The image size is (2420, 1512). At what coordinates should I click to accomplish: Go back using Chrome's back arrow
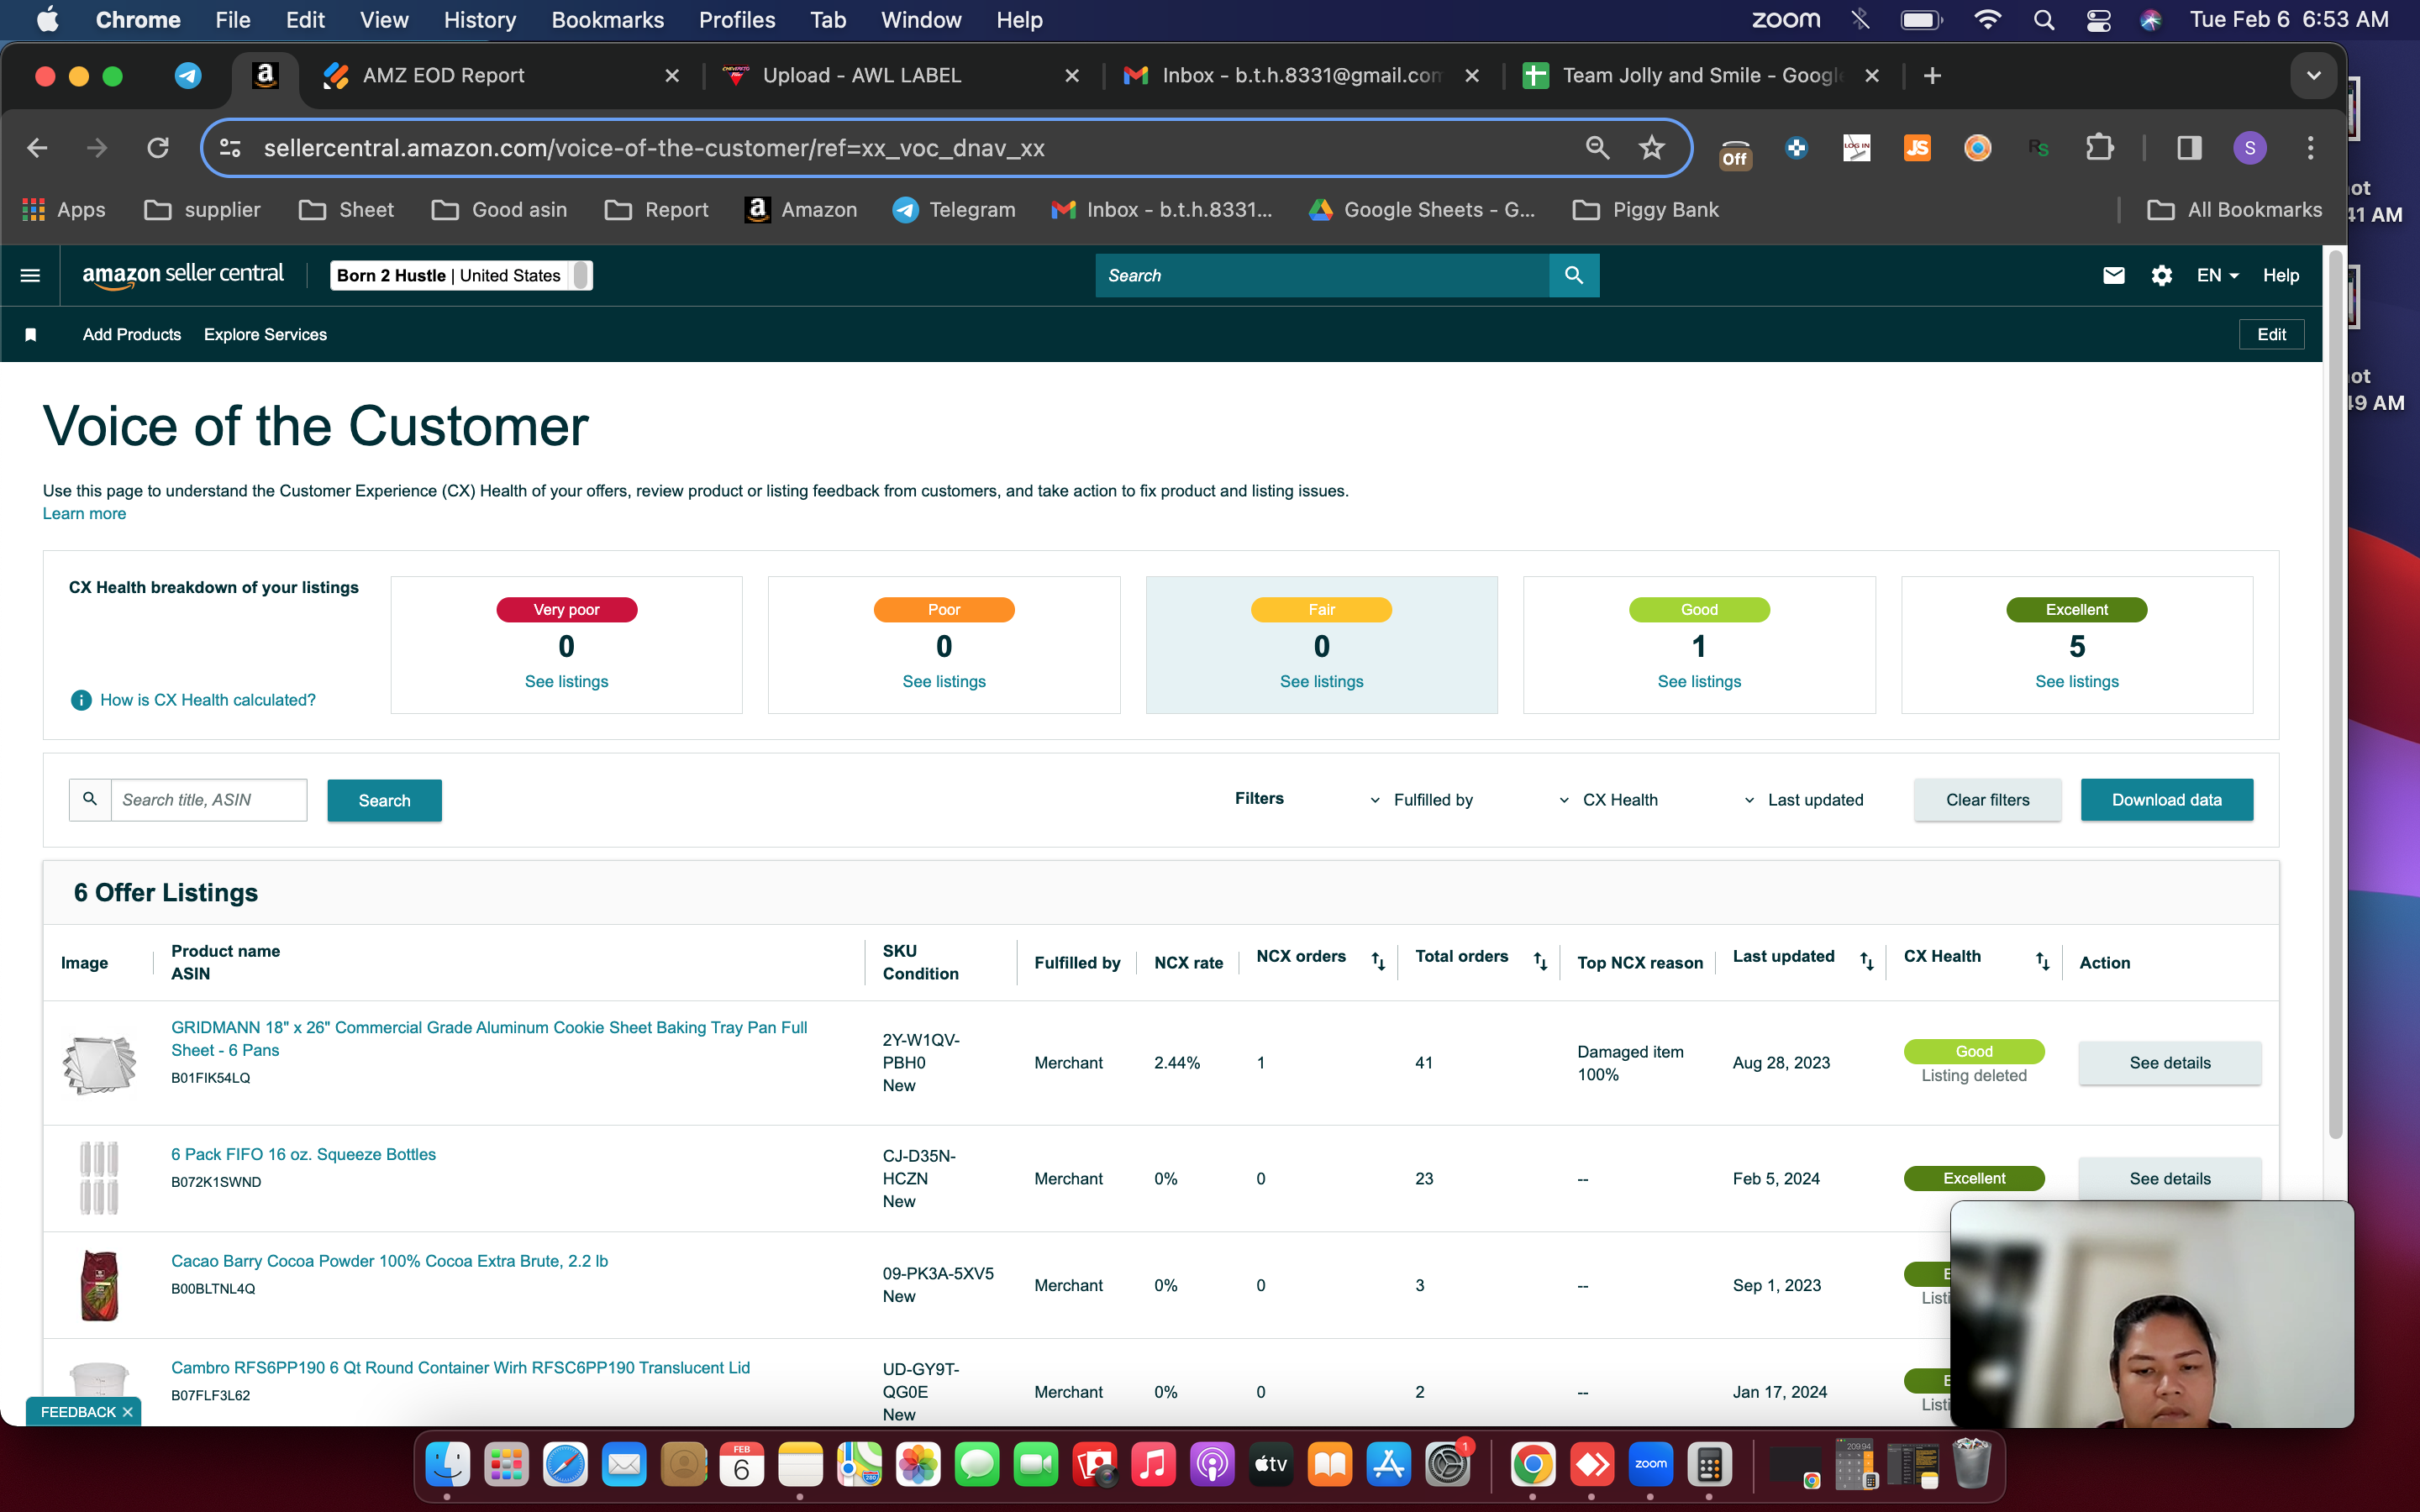(x=37, y=148)
